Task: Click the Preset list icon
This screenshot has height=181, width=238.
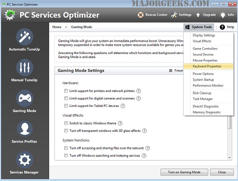Action: click(171, 70)
